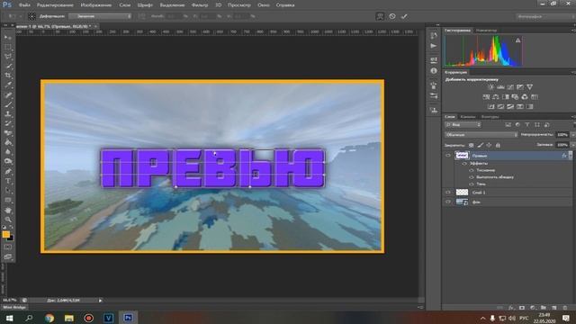576x324 pixels.
Task: Open Chrome from the Windows taskbar
Action: coord(49,318)
